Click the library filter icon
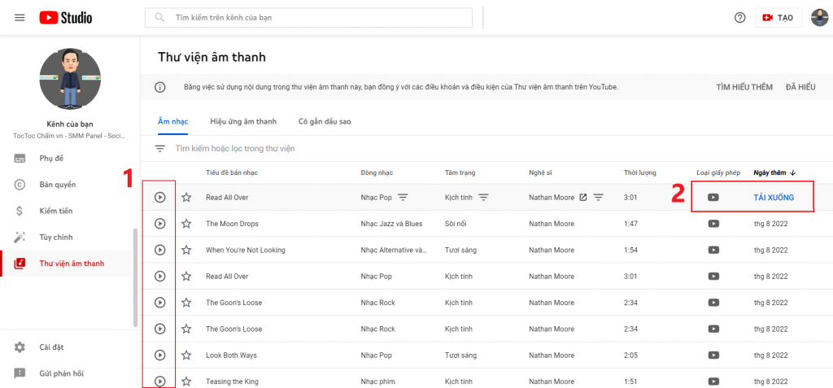833x388 pixels. [x=160, y=149]
